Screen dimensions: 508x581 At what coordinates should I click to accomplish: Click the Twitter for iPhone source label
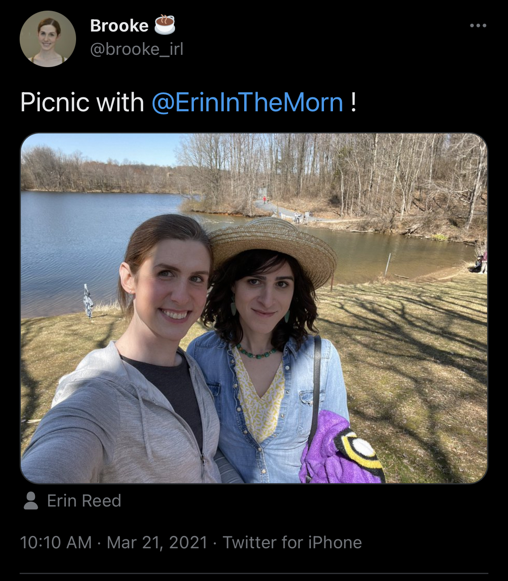pyautogui.click(x=292, y=543)
